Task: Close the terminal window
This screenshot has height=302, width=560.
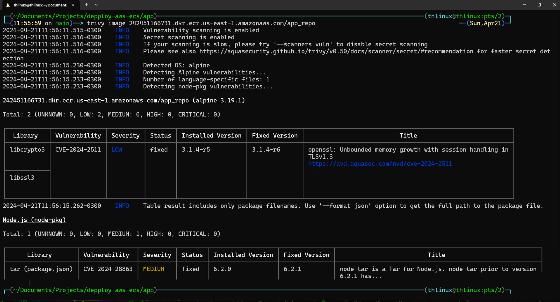Action: point(554,5)
